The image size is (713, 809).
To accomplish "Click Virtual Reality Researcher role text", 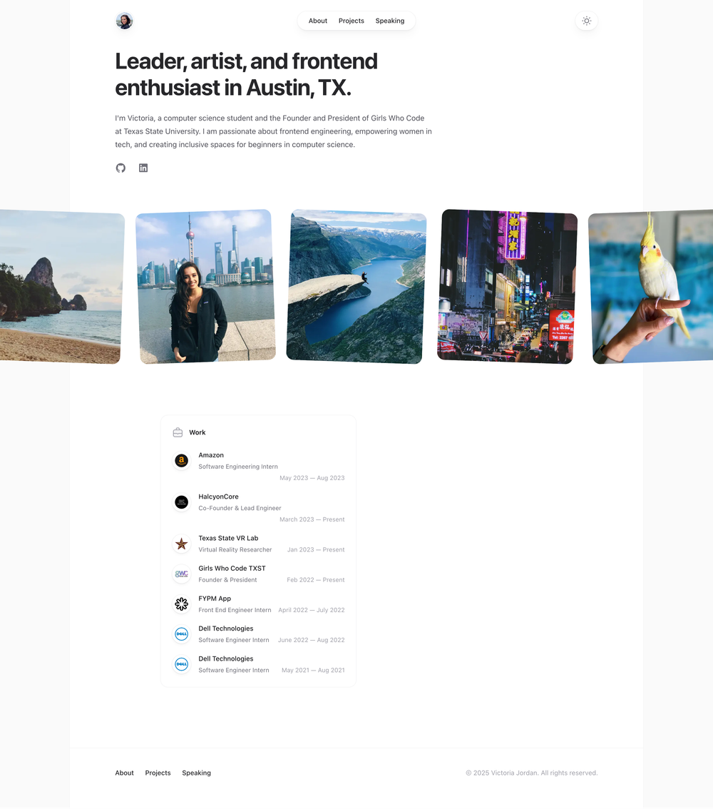I will 235,549.
